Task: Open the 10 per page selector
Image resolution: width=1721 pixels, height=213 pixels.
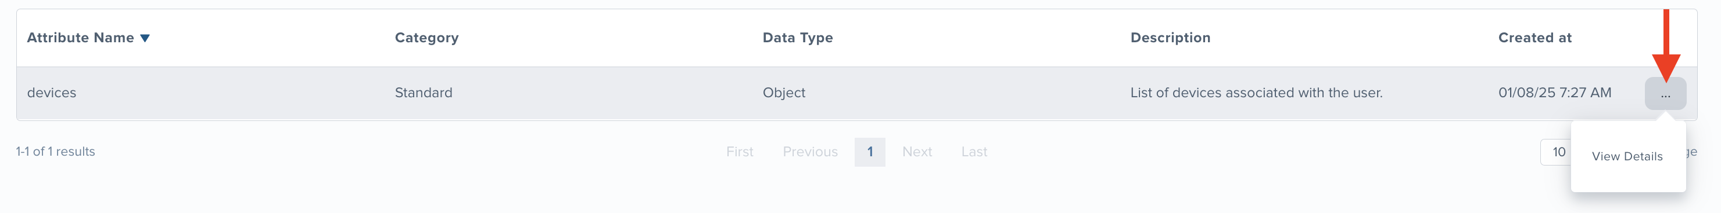Action: tap(1557, 152)
